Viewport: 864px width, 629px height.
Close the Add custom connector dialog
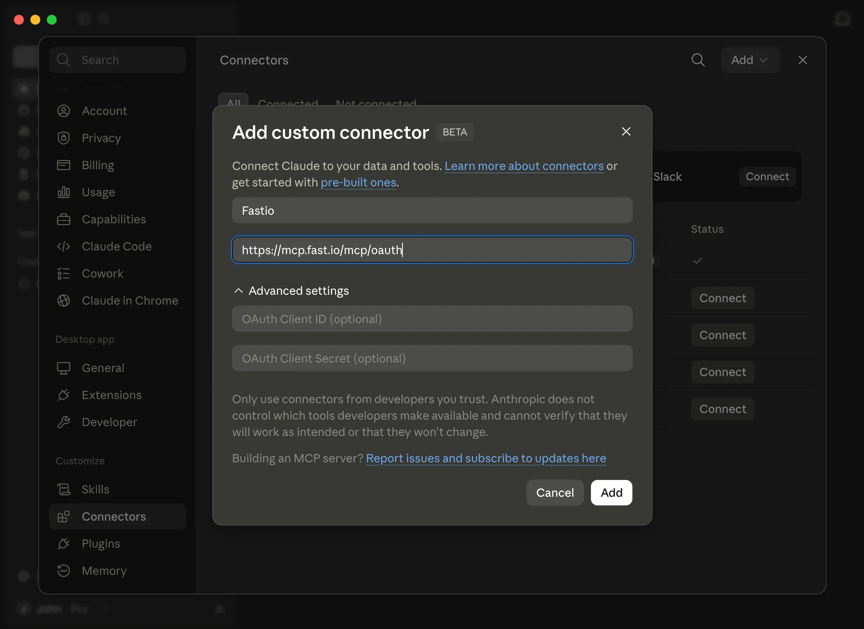(x=626, y=131)
